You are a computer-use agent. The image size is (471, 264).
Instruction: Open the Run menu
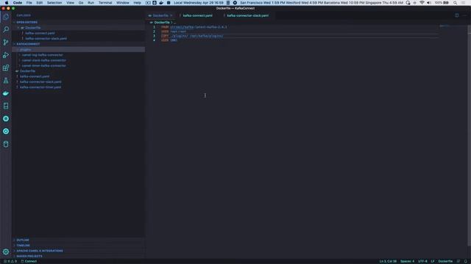(91, 3)
